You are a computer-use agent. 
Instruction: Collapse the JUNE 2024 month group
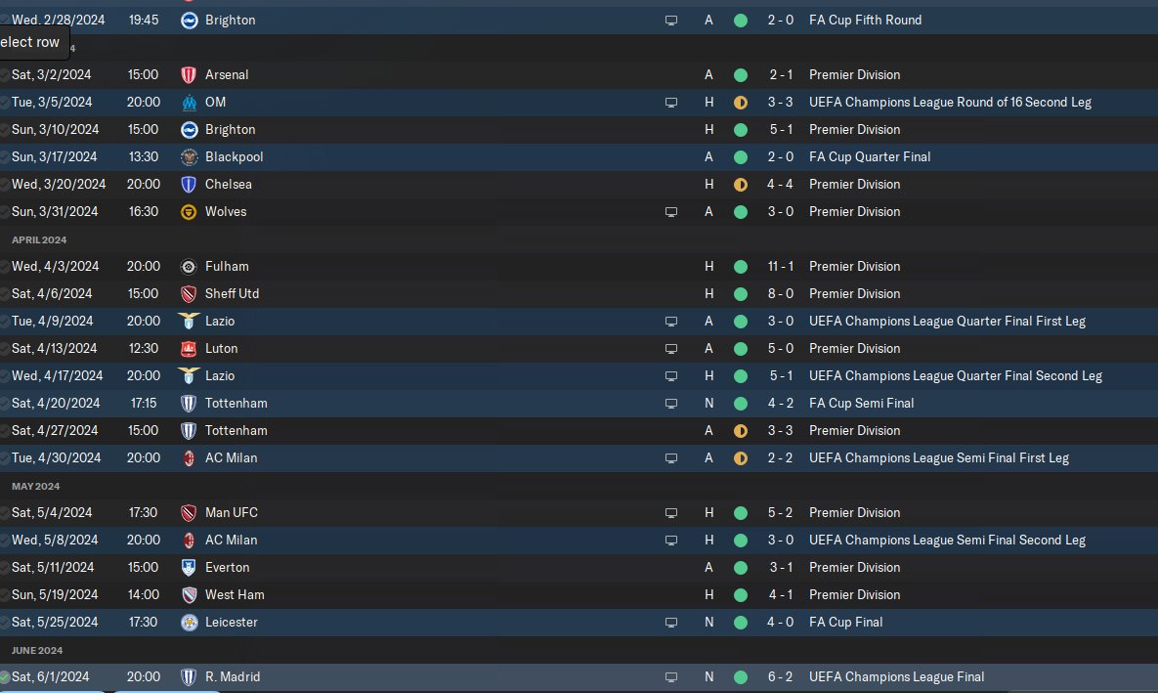(x=37, y=650)
